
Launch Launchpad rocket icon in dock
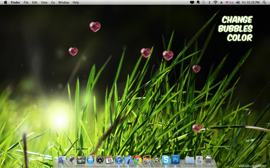coord(72,160)
